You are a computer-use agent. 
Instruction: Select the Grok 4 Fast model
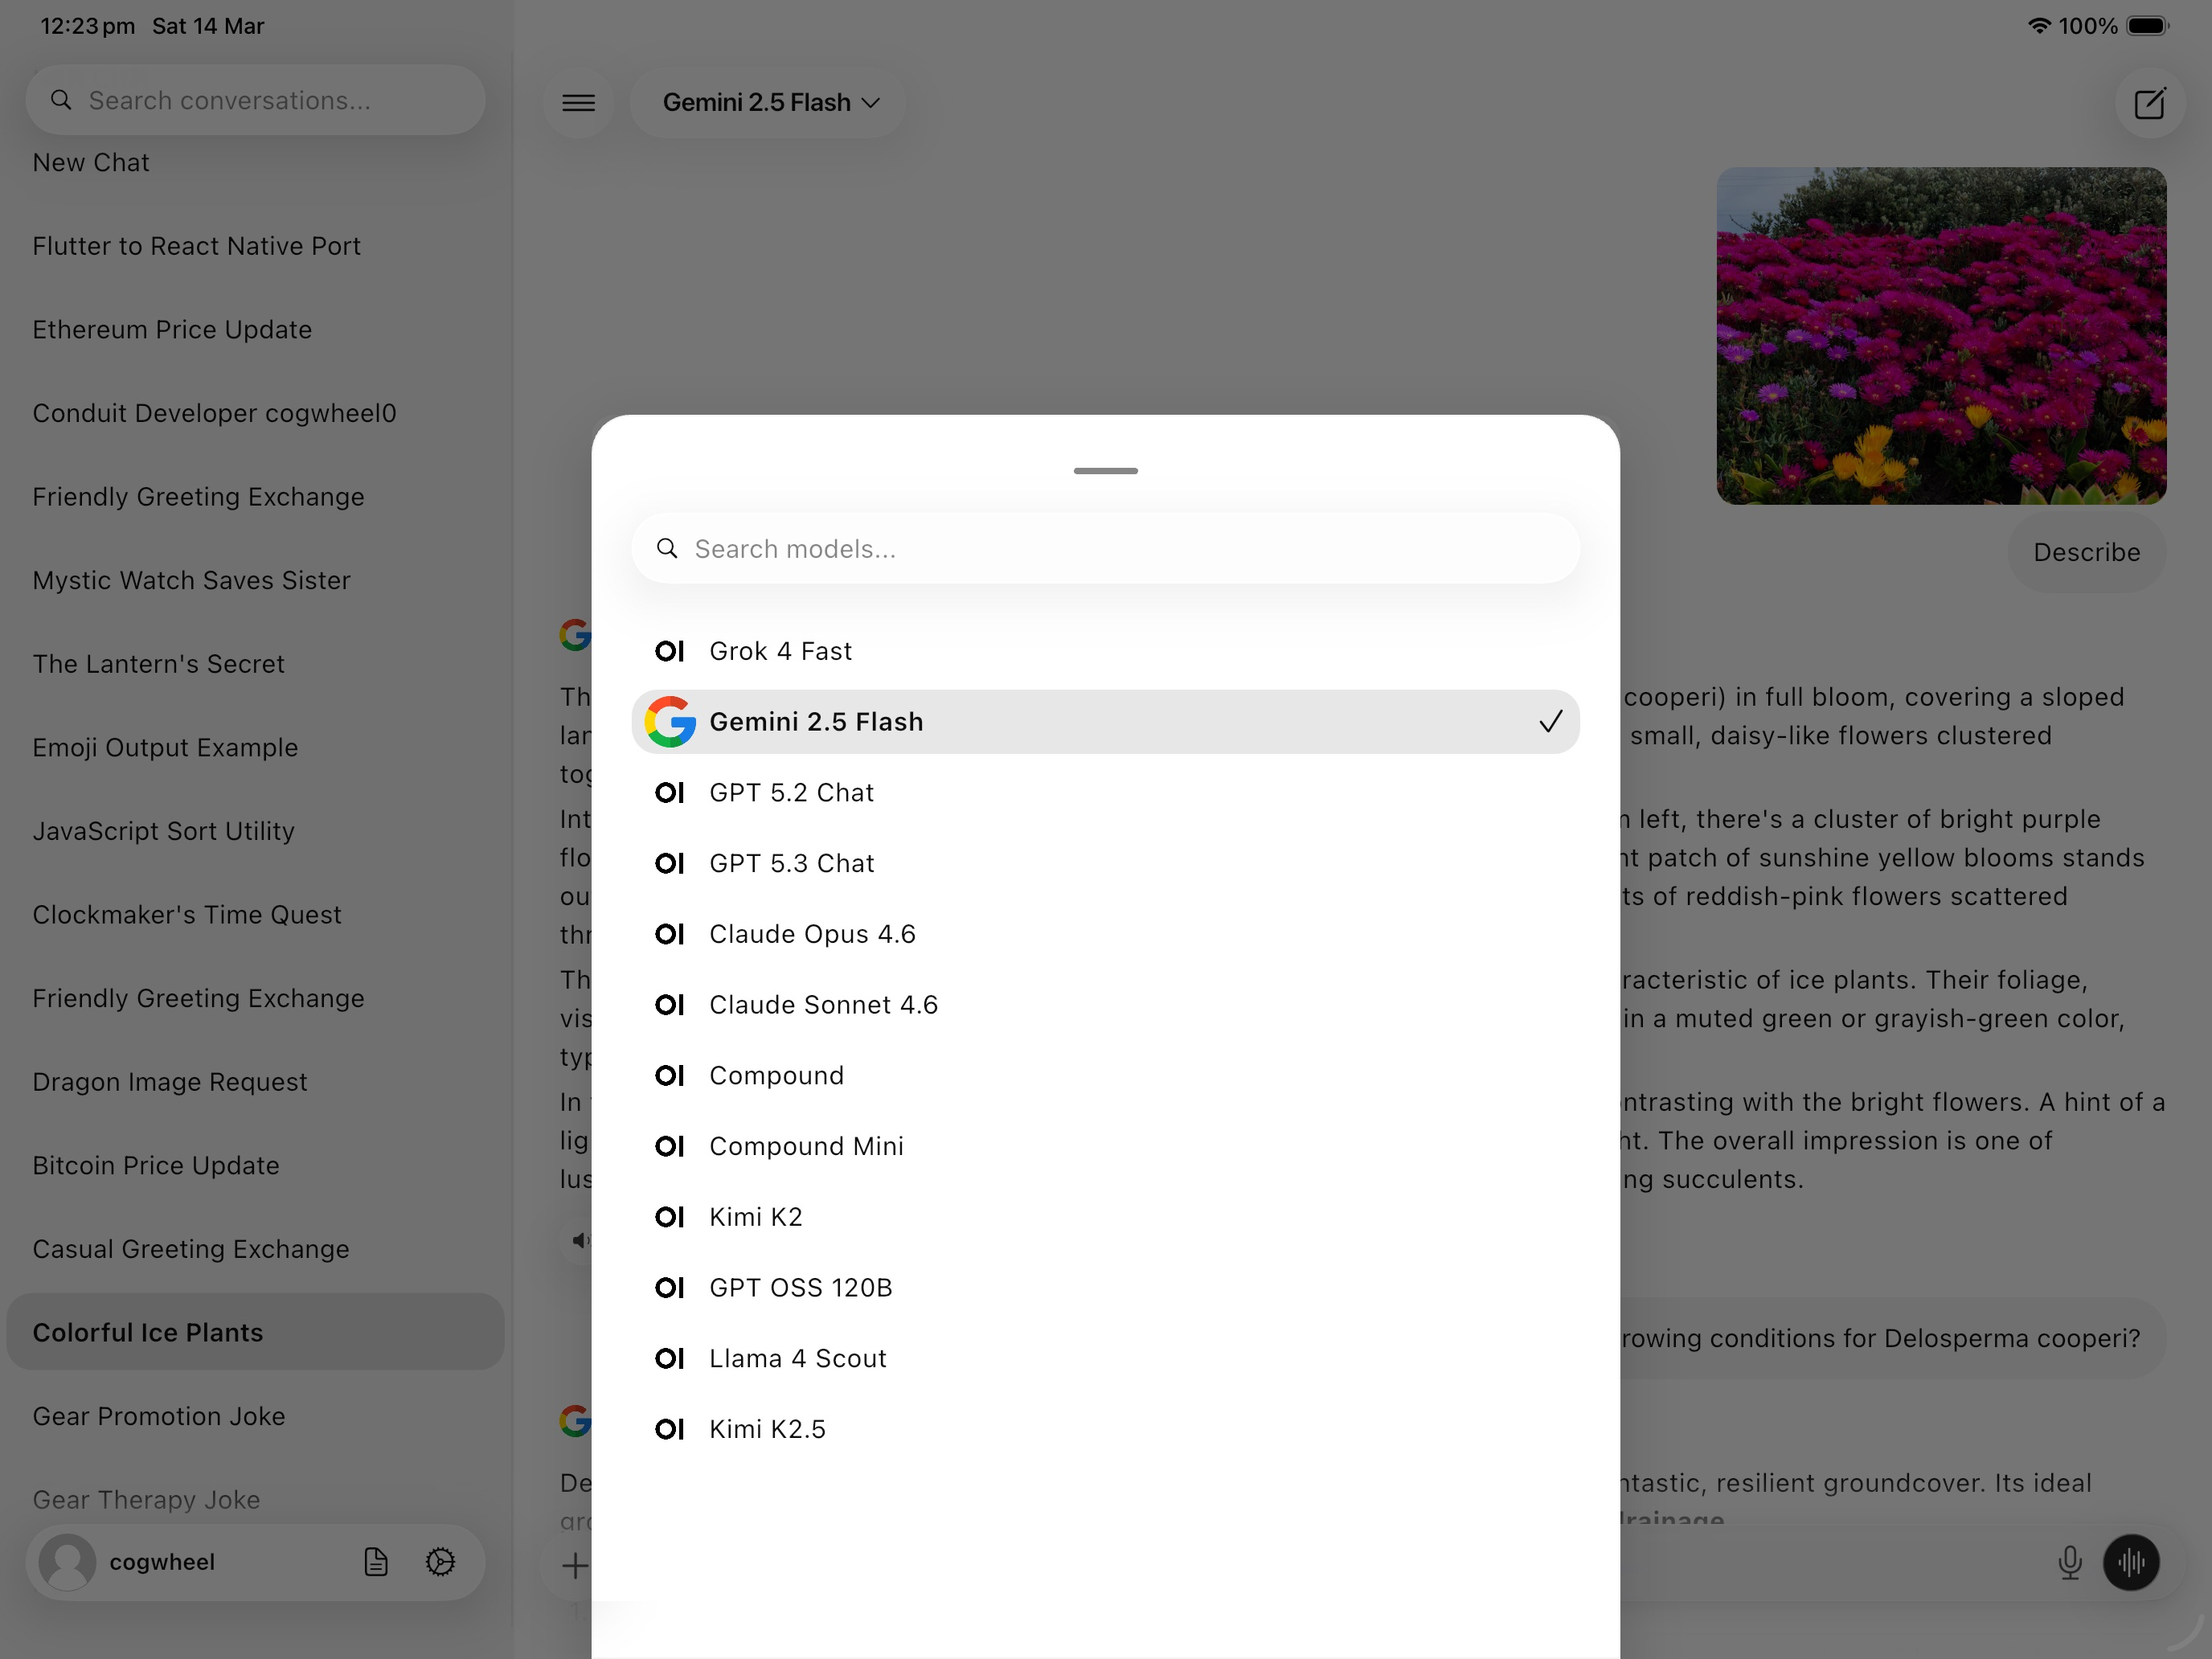pos(1105,651)
